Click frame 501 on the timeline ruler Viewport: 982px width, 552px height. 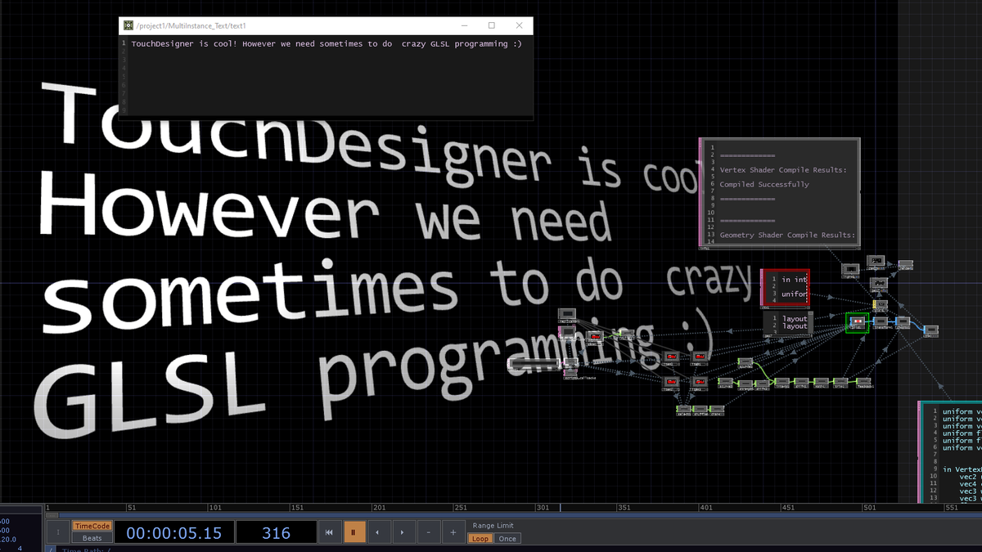tap(869, 508)
